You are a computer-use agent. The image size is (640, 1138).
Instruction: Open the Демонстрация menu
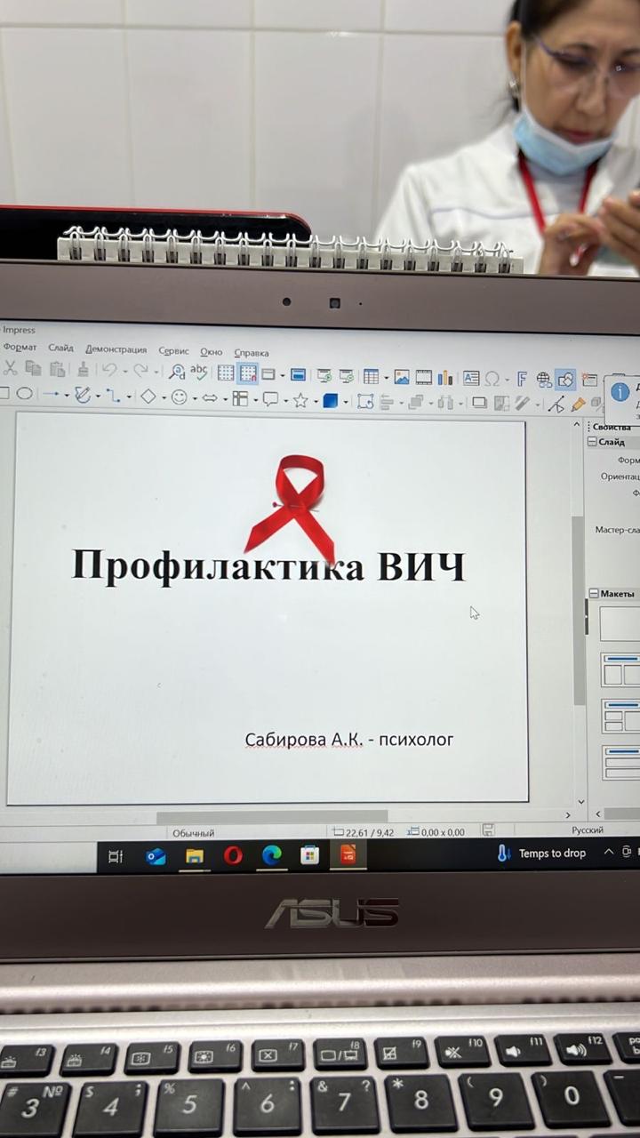pyautogui.click(x=116, y=349)
